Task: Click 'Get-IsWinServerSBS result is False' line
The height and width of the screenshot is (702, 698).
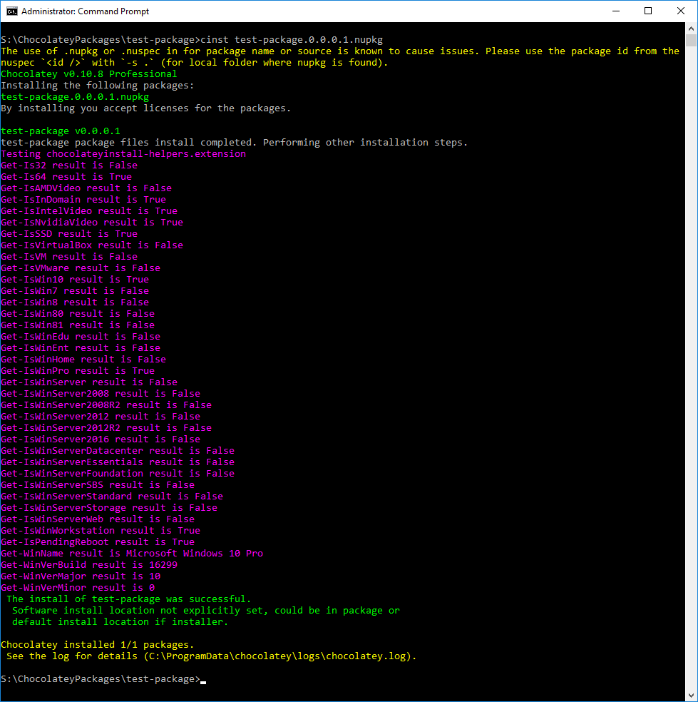Action: pos(98,485)
